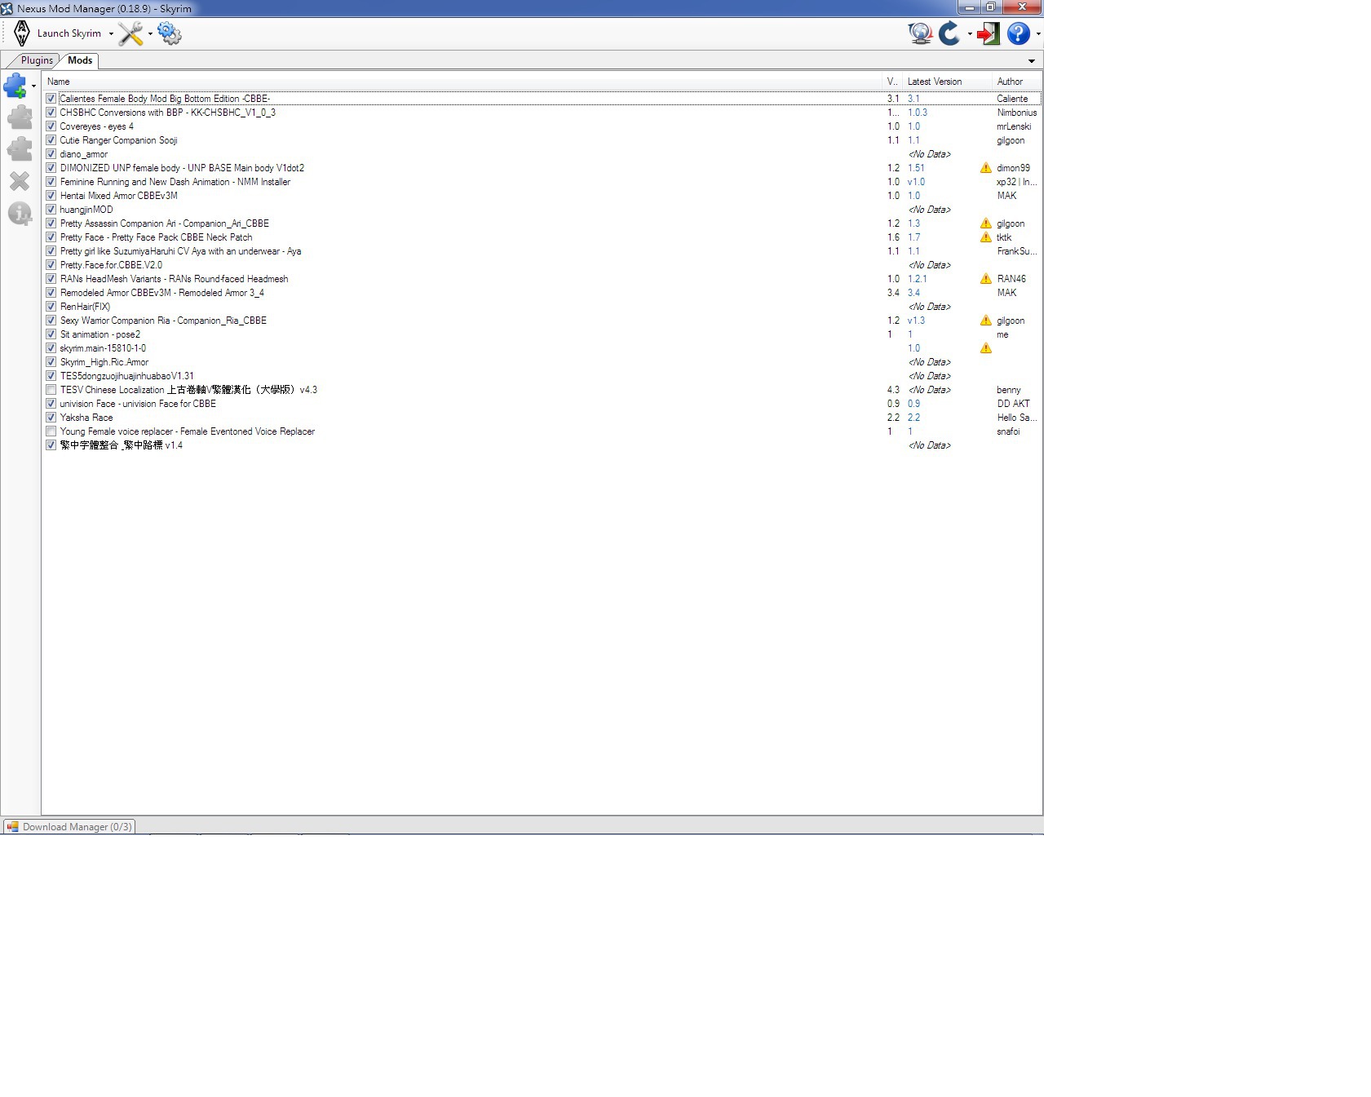Disable the Skyrim_High.Ric.Armor checkbox

click(51, 362)
